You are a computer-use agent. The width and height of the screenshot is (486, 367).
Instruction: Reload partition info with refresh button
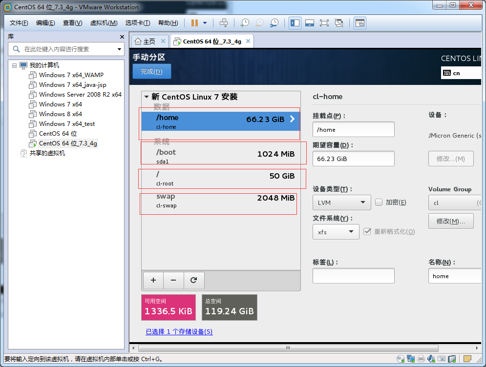point(194,280)
